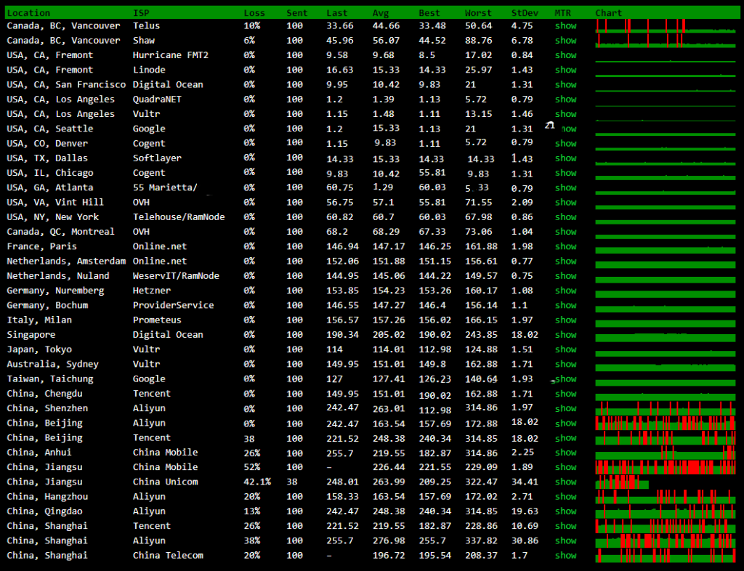Click show link for Fremont Linode row
This screenshot has height=571, width=744.
coord(565,70)
